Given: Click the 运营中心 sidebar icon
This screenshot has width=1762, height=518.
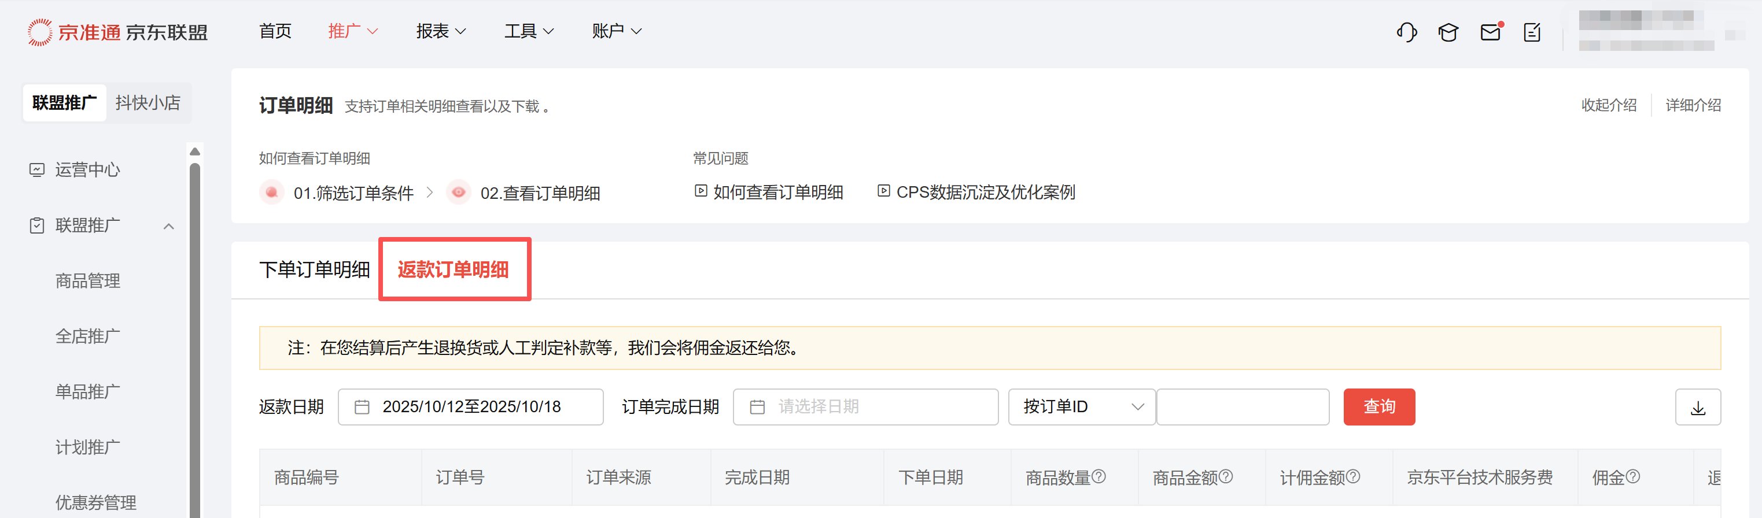Looking at the screenshot, I should pyautogui.click(x=37, y=169).
